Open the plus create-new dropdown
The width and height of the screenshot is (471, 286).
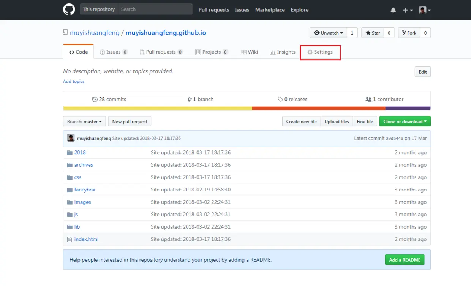point(408,10)
